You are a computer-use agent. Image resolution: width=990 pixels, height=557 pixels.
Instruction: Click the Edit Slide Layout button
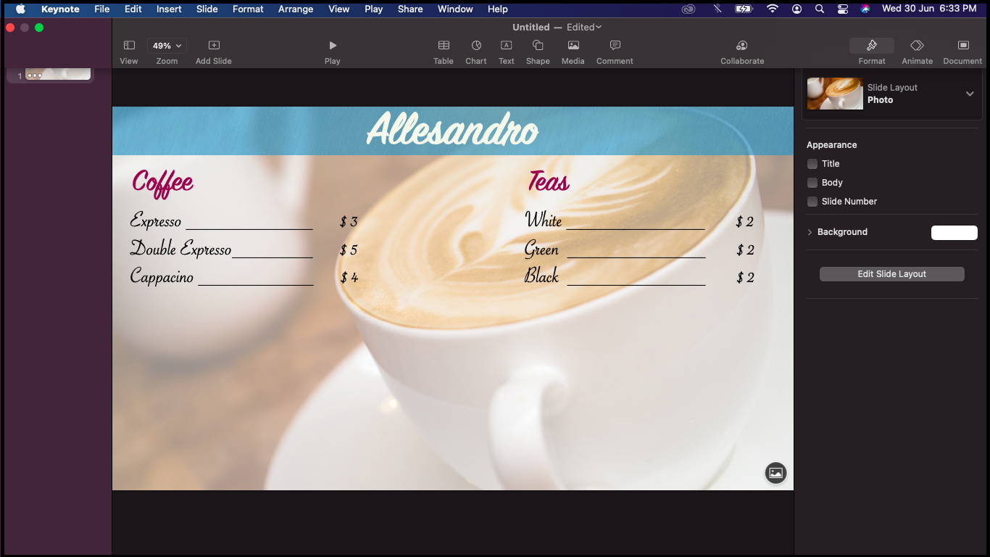tap(891, 273)
